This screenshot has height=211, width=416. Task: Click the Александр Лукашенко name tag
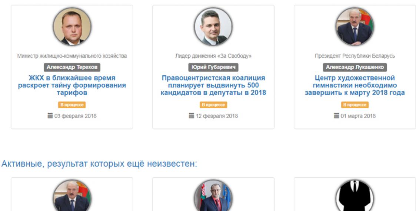click(x=355, y=67)
